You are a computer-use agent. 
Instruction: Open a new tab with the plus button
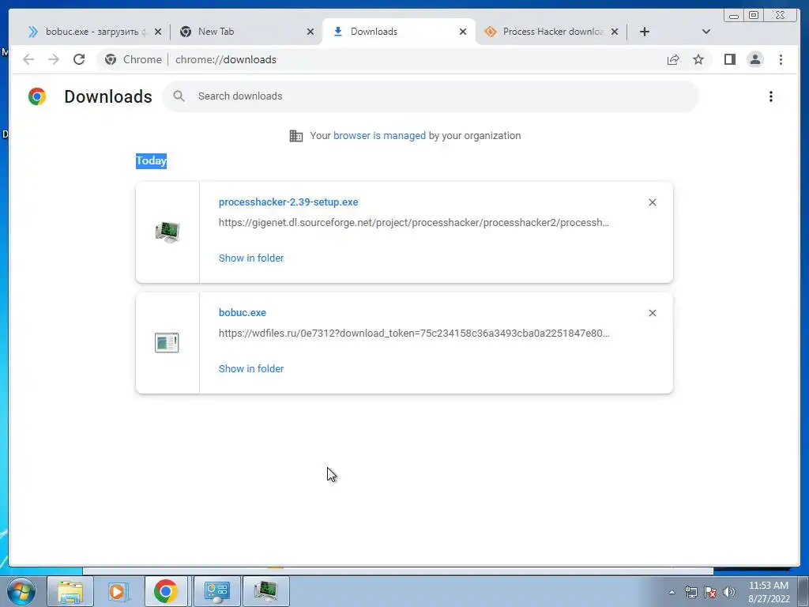tap(645, 32)
